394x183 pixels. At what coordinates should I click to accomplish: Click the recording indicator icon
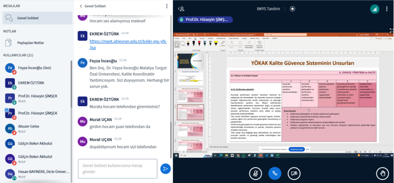click(x=292, y=8)
